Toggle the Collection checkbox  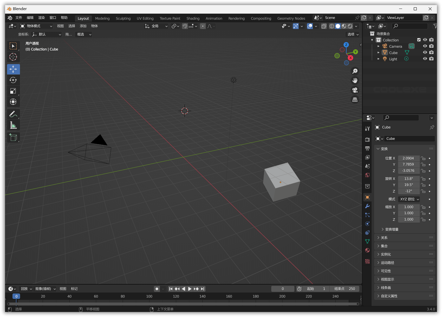(x=419, y=40)
